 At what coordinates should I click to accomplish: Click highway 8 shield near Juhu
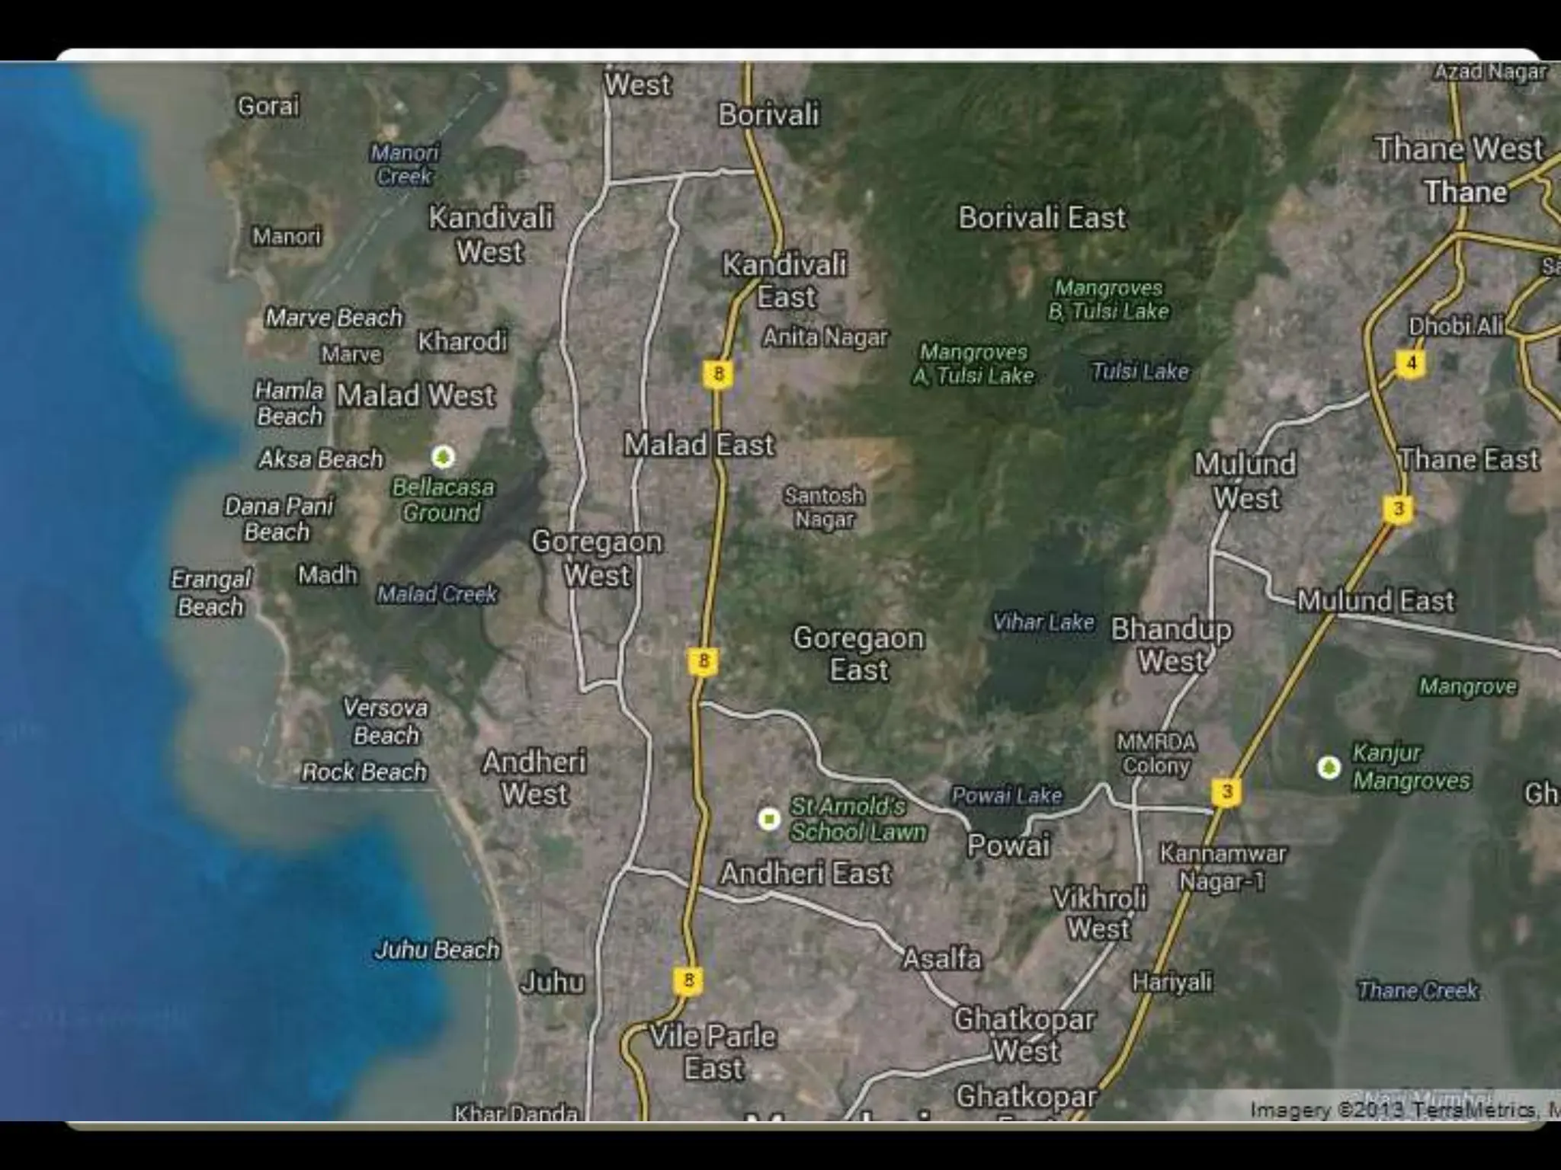click(688, 980)
